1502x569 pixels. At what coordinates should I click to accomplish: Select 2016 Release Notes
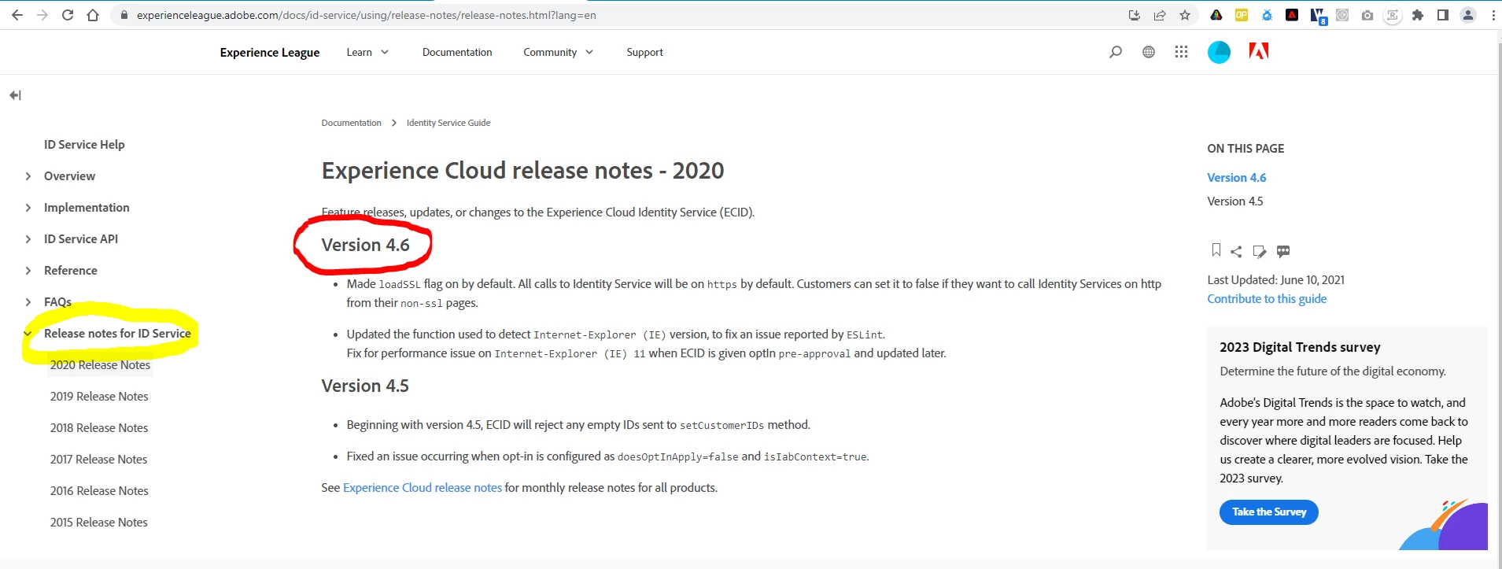tap(99, 491)
